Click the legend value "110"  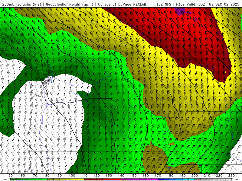(84, 176)
